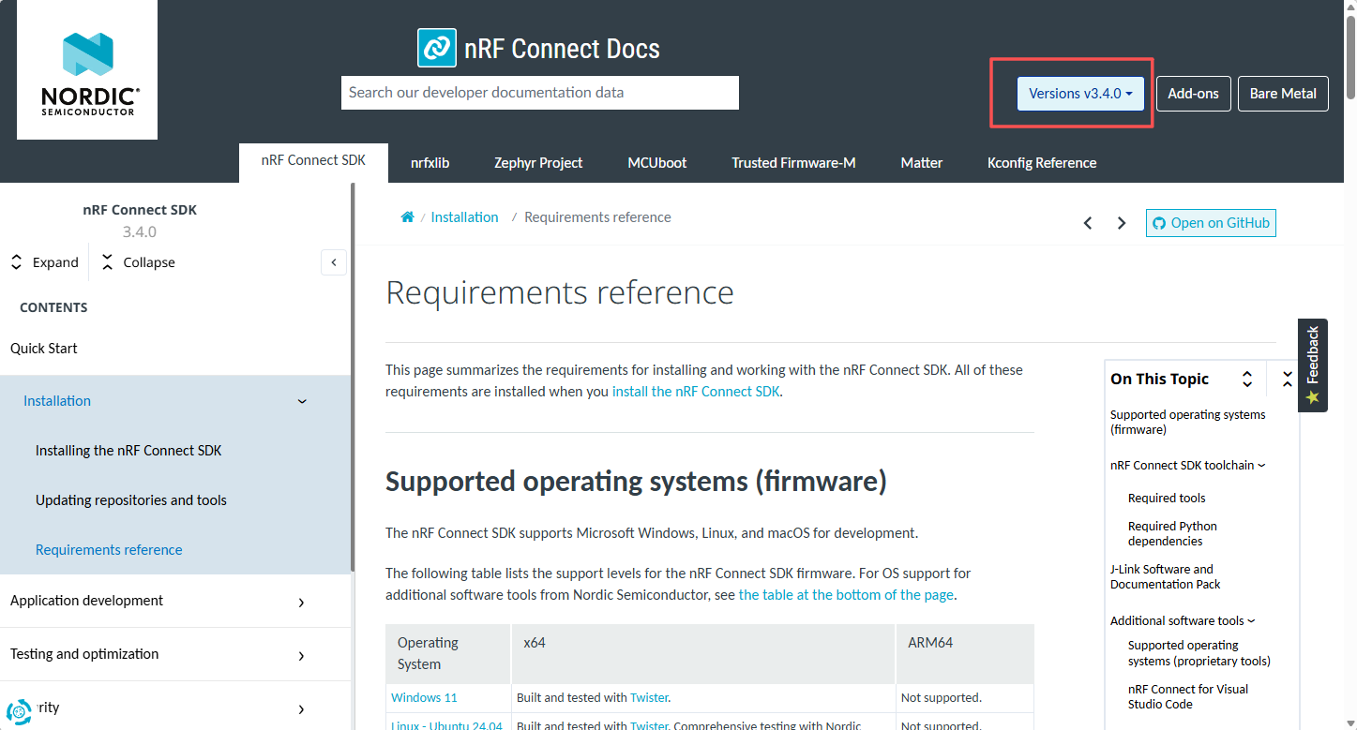Click the '3.4.0' version text in sidebar

click(140, 231)
